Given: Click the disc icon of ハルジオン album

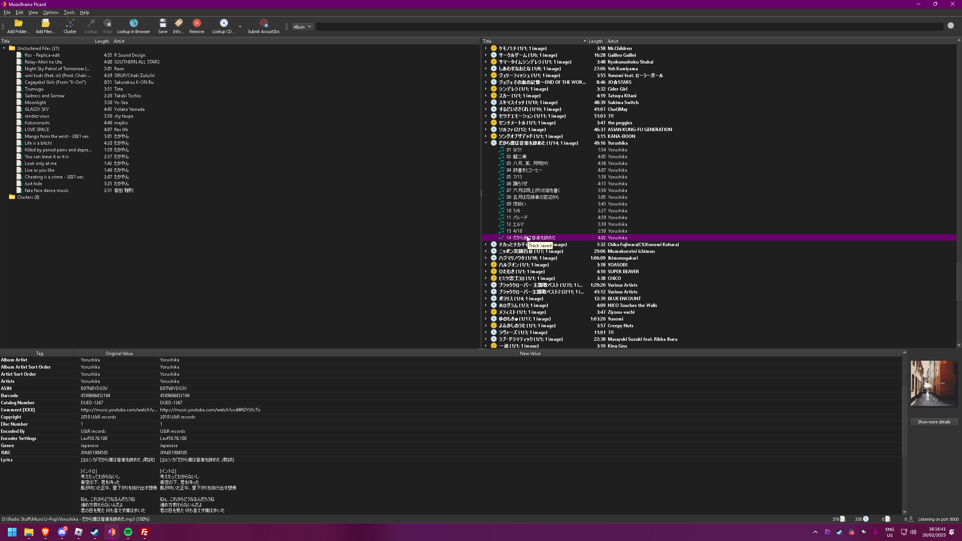Looking at the screenshot, I should [494, 265].
